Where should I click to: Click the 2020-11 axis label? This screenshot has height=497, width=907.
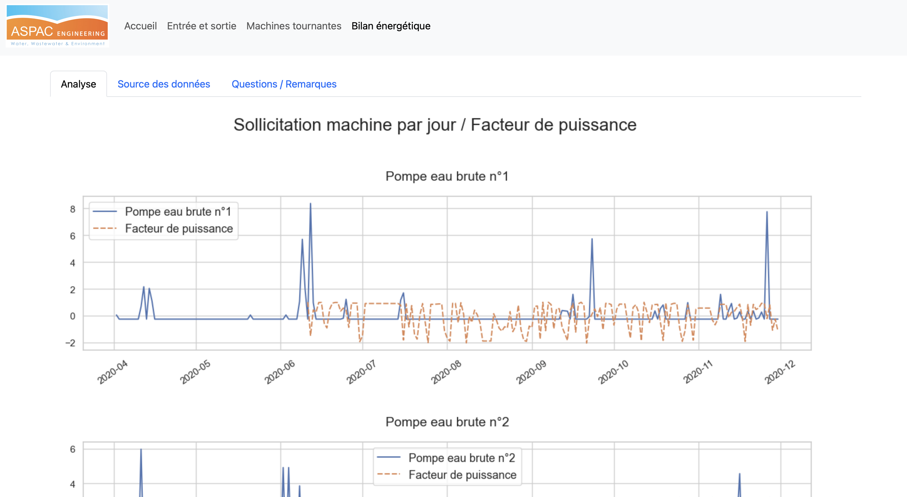click(698, 372)
